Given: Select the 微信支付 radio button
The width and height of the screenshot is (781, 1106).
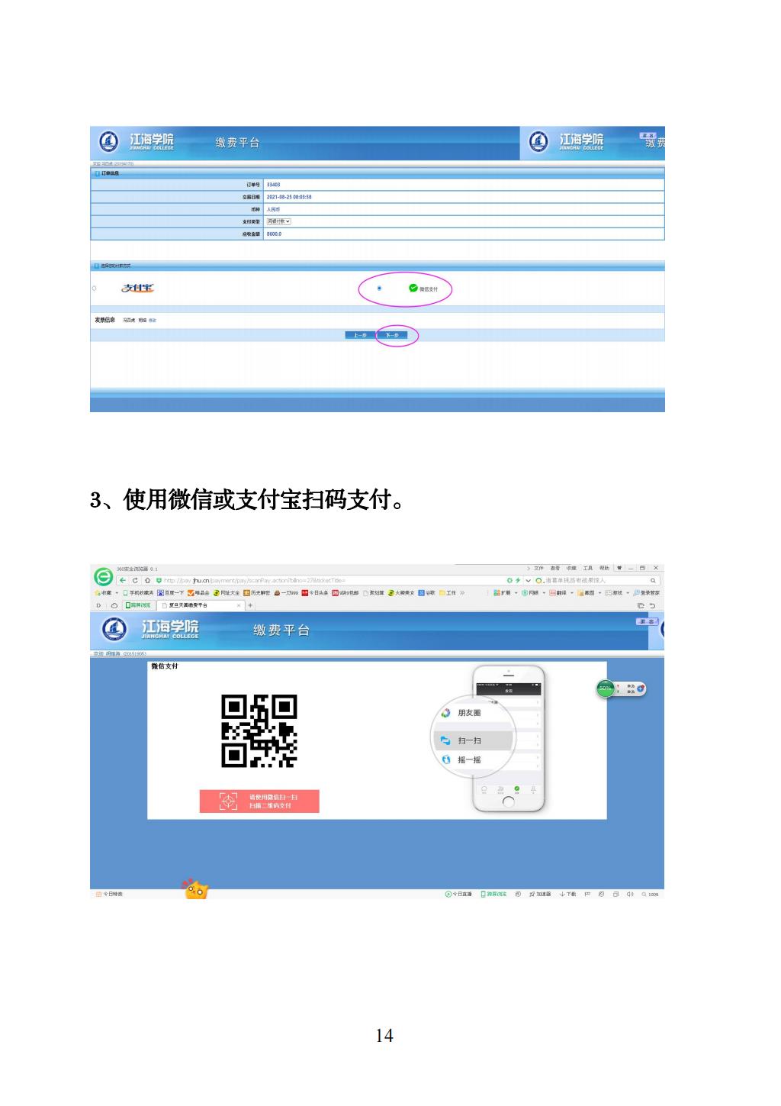Looking at the screenshot, I should (x=379, y=289).
